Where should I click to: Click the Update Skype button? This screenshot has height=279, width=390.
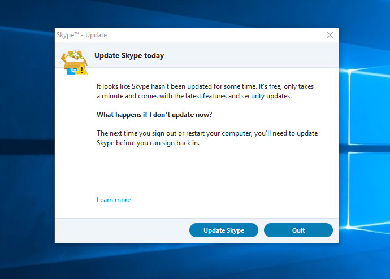pos(223,230)
